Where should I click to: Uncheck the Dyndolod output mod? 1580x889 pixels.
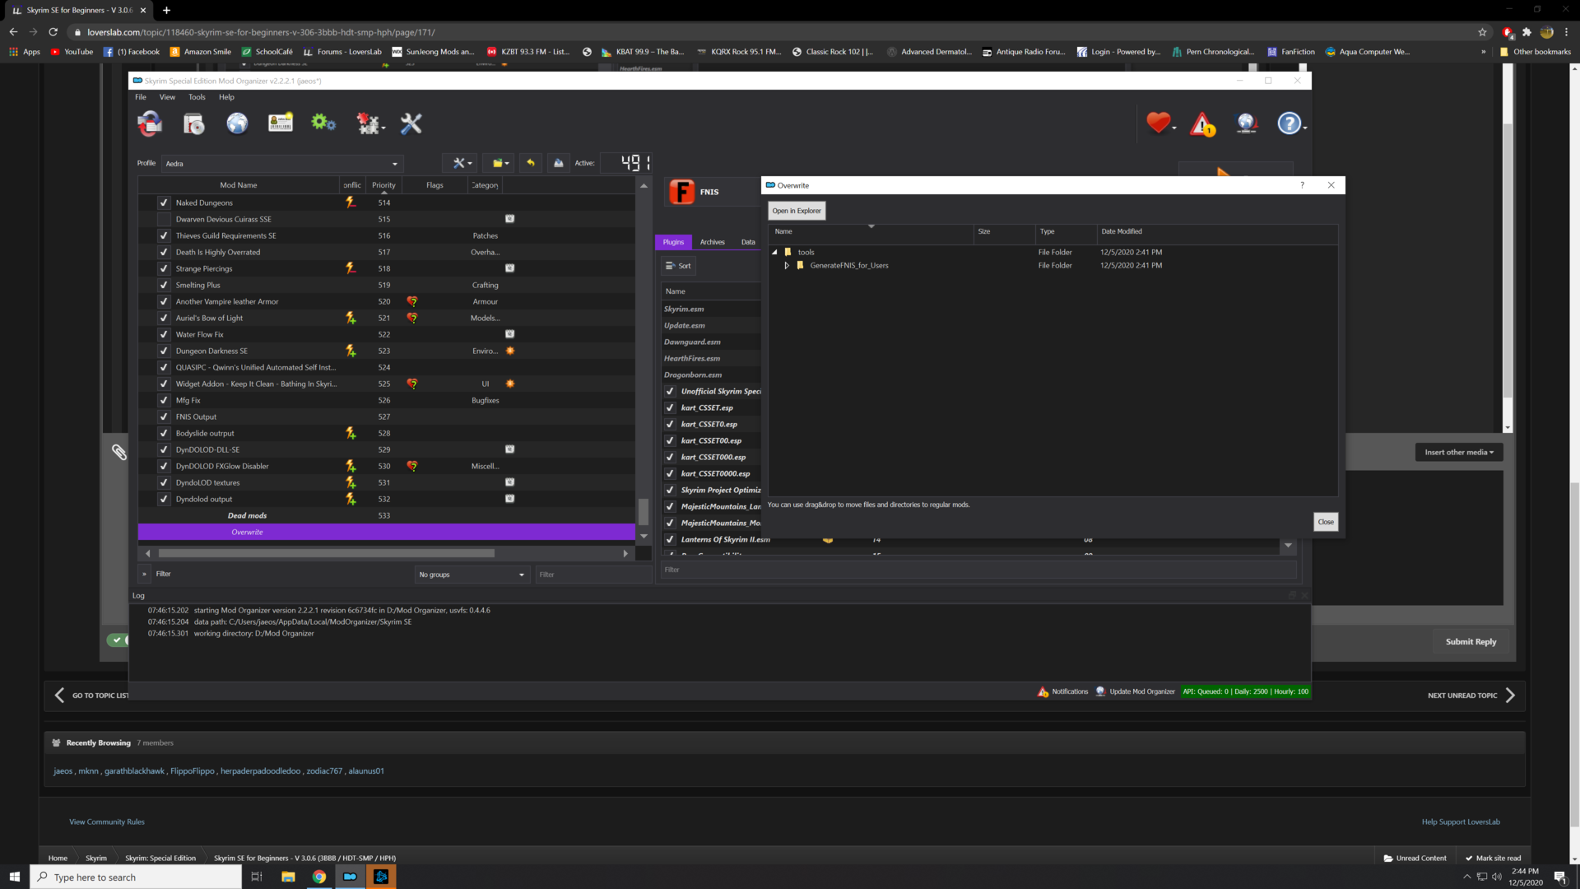[x=164, y=499]
